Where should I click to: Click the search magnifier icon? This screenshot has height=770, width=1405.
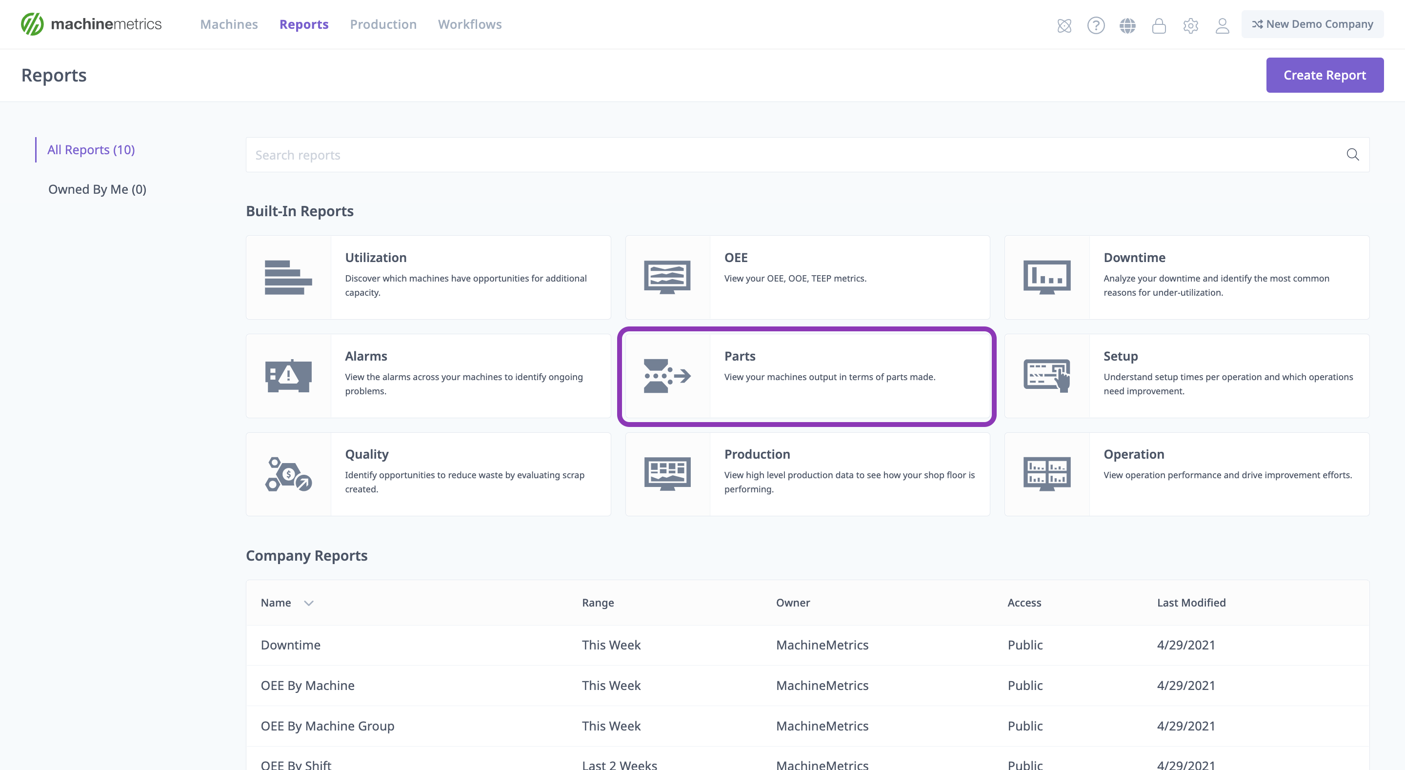coord(1353,154)
